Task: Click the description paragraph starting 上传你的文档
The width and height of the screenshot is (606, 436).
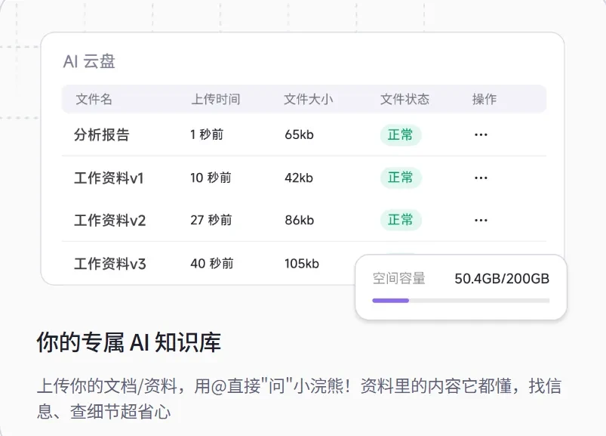Action: [x=299, y=398]
